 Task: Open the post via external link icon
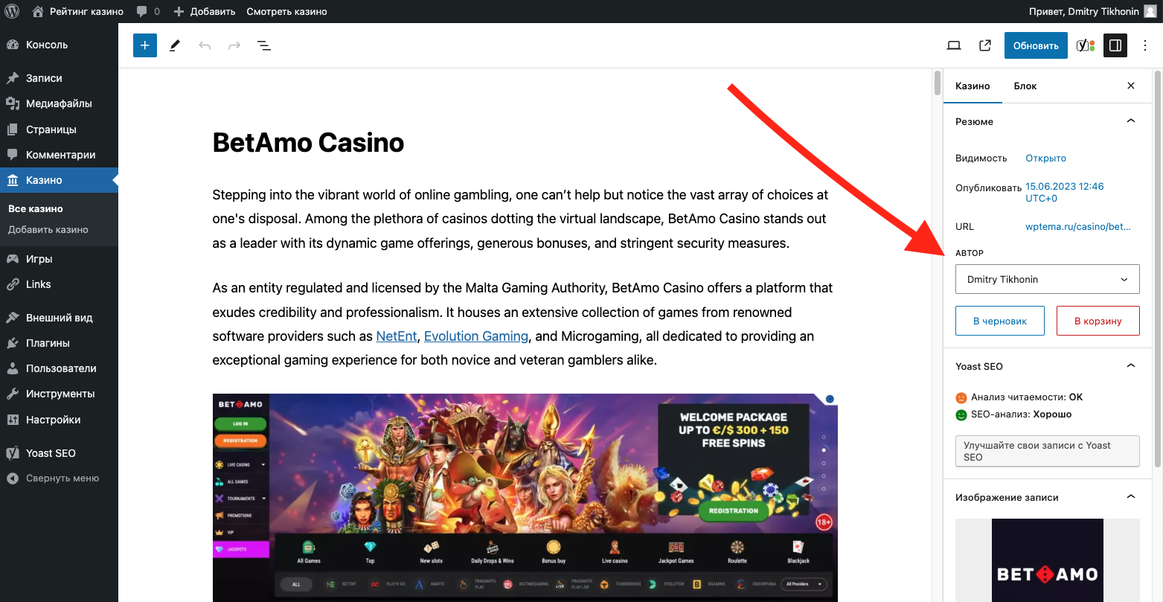(985, 45)
